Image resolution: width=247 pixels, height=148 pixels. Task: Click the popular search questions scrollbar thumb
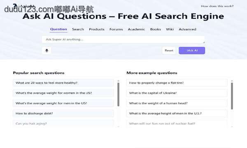[118, 95]
